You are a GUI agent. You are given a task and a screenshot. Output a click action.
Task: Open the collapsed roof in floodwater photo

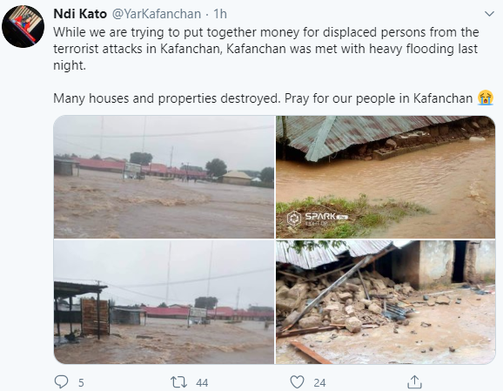pos(386,177)
